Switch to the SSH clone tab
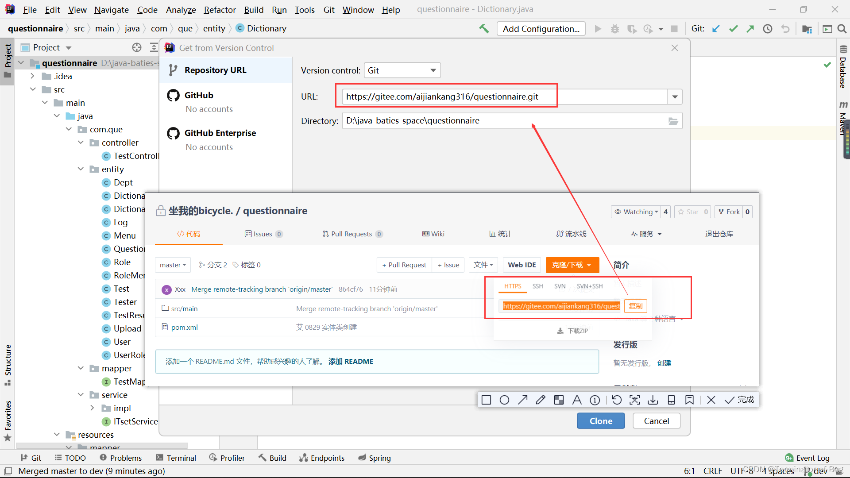Viewport: 850px width, 478px height. (x=537, y=286)
